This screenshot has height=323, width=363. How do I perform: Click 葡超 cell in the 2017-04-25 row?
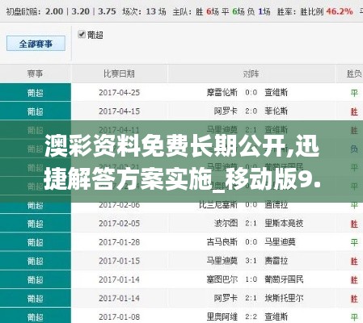click(36, 93)
